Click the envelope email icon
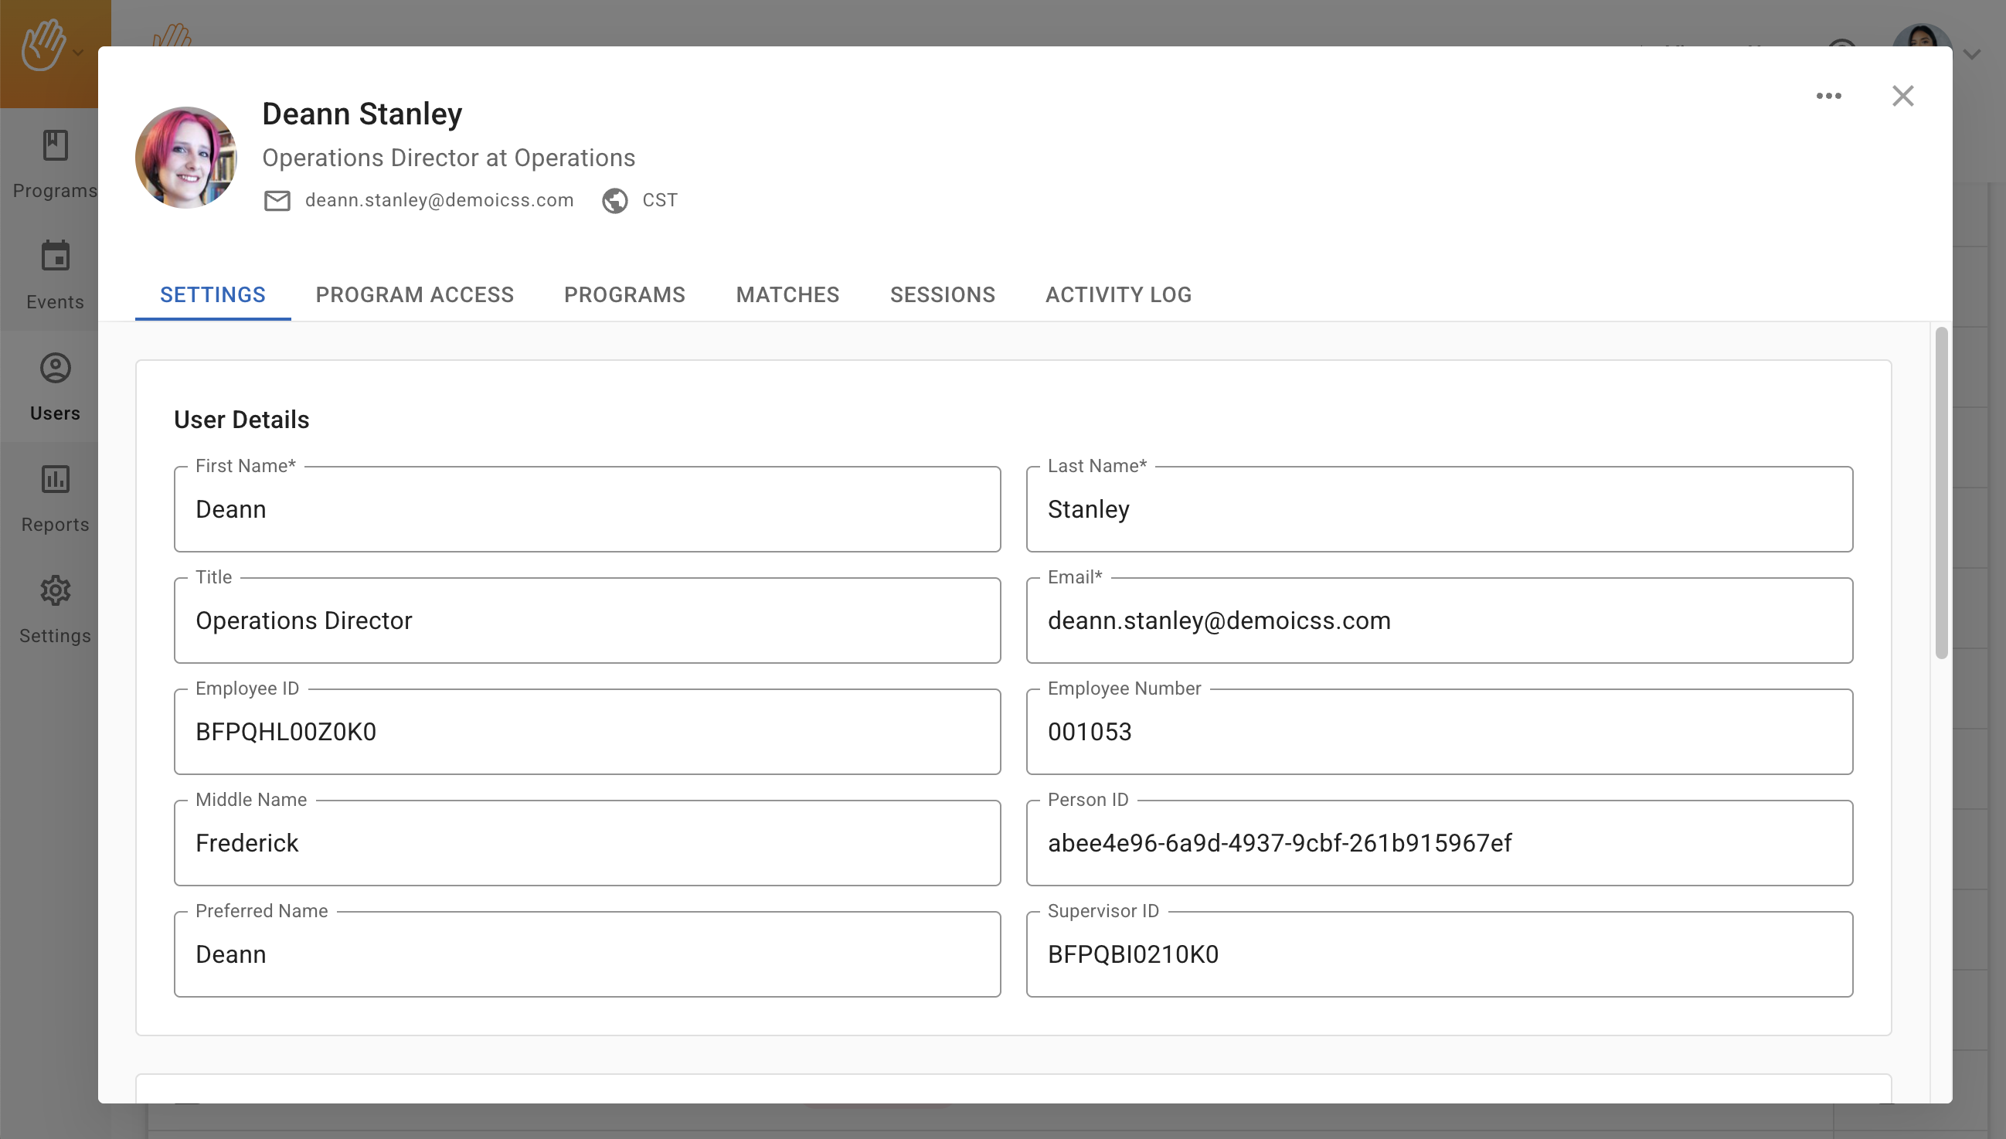Screen dimensions: 2006x1139 [277, 201]
